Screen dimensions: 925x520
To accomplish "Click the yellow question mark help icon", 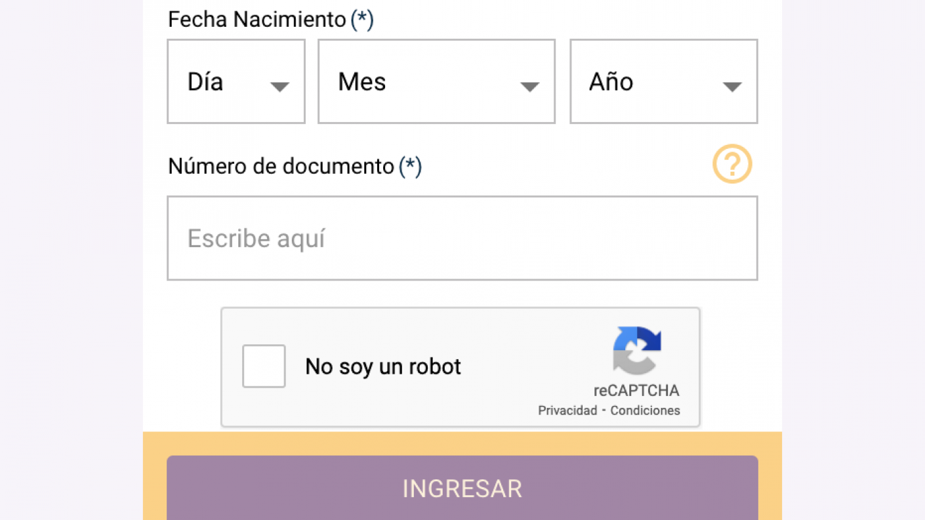I will (x=732, y=164).
